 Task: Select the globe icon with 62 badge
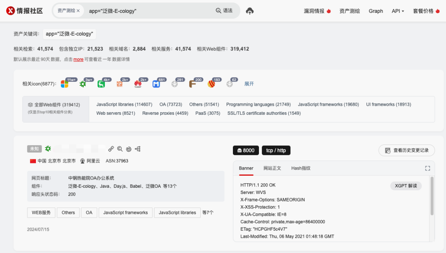[x=230, y=84]
